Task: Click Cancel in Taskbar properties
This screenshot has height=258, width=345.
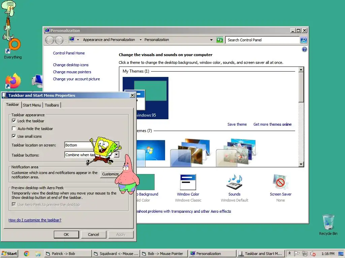Action: click(94, 234)
